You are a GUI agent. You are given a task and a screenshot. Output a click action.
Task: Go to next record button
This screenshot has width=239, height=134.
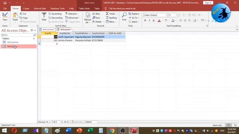pyautogui.click(x=62, y=122)
